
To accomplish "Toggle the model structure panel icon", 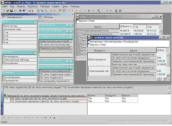I will [30, 11].
